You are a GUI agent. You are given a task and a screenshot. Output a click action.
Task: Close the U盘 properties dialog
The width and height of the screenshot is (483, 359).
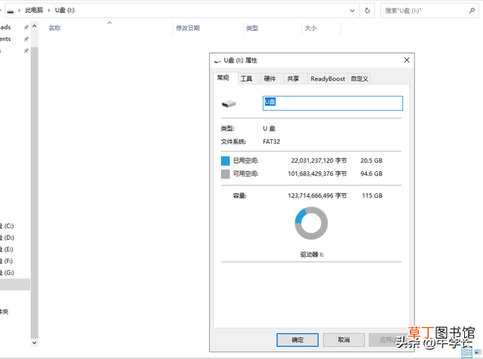coord(407,60)
